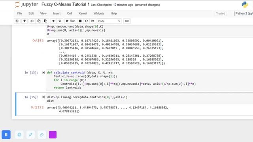This screenshot has height=142, width=253.
Task: Insert a cell below with plus icon
Action: point(25,21)
